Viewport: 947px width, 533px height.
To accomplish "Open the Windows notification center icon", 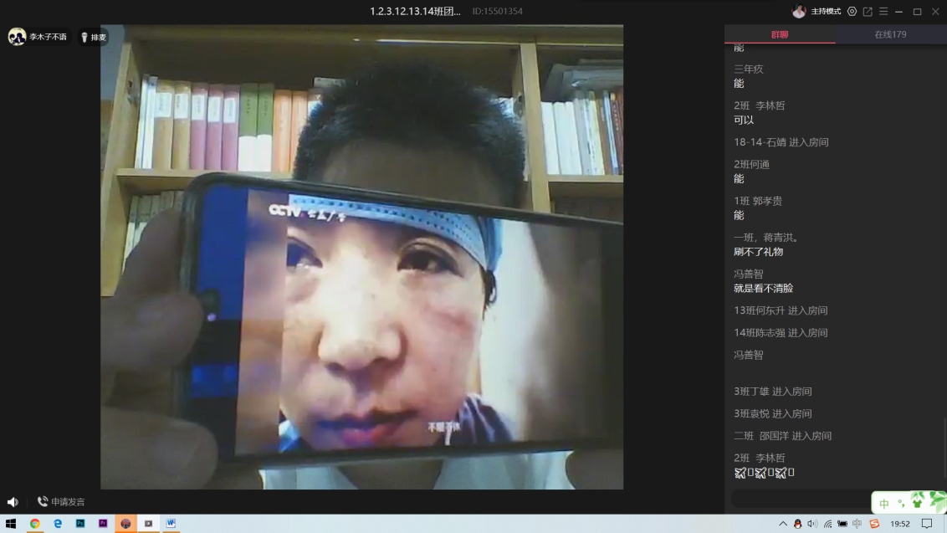I will click(927, 524).
